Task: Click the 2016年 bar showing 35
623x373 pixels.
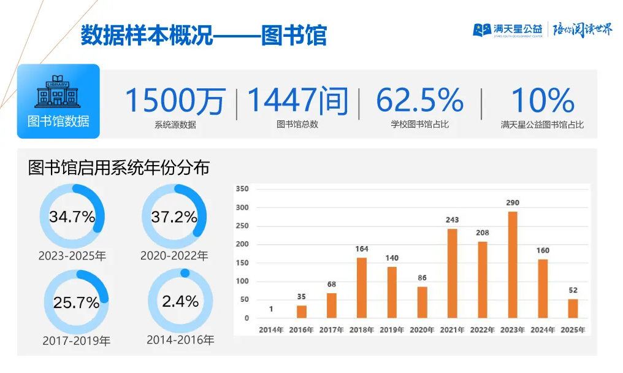Action: coord(302,312)
